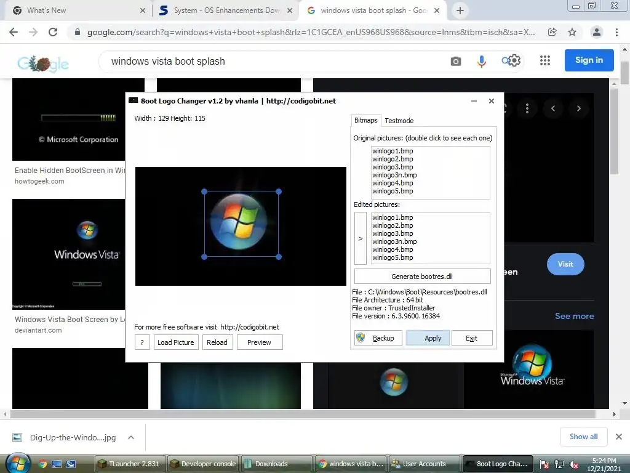This screenshot has width=630, height=473.
Task: Click network icon in system tray
Action: [x=559, y=464]
